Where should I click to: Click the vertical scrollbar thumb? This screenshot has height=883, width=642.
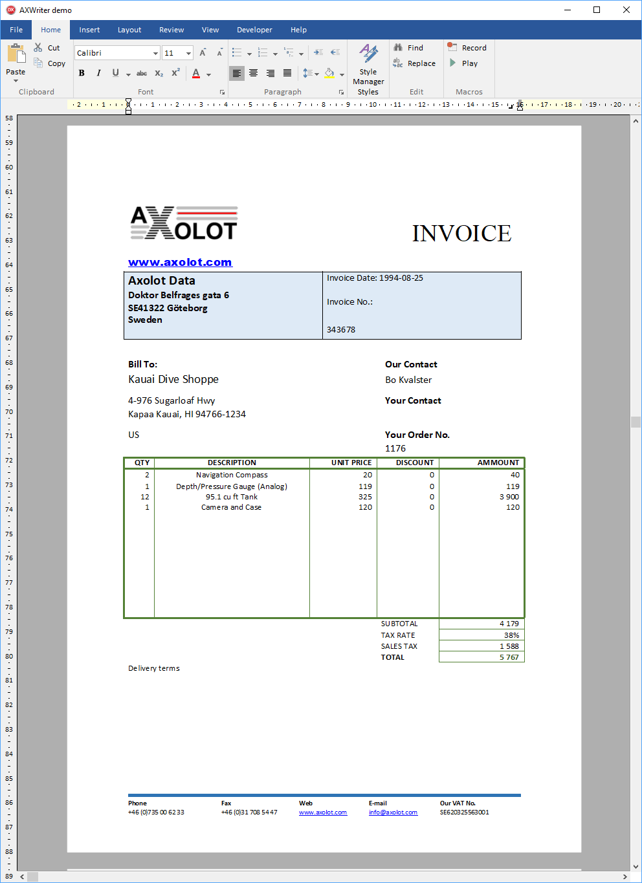[636, 422]
